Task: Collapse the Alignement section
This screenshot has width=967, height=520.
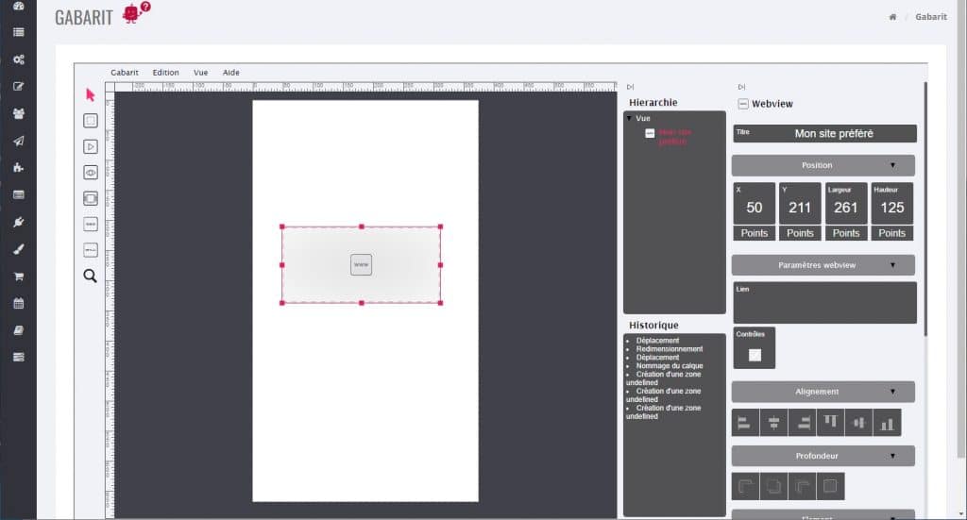Action: (x=823, y=392)
